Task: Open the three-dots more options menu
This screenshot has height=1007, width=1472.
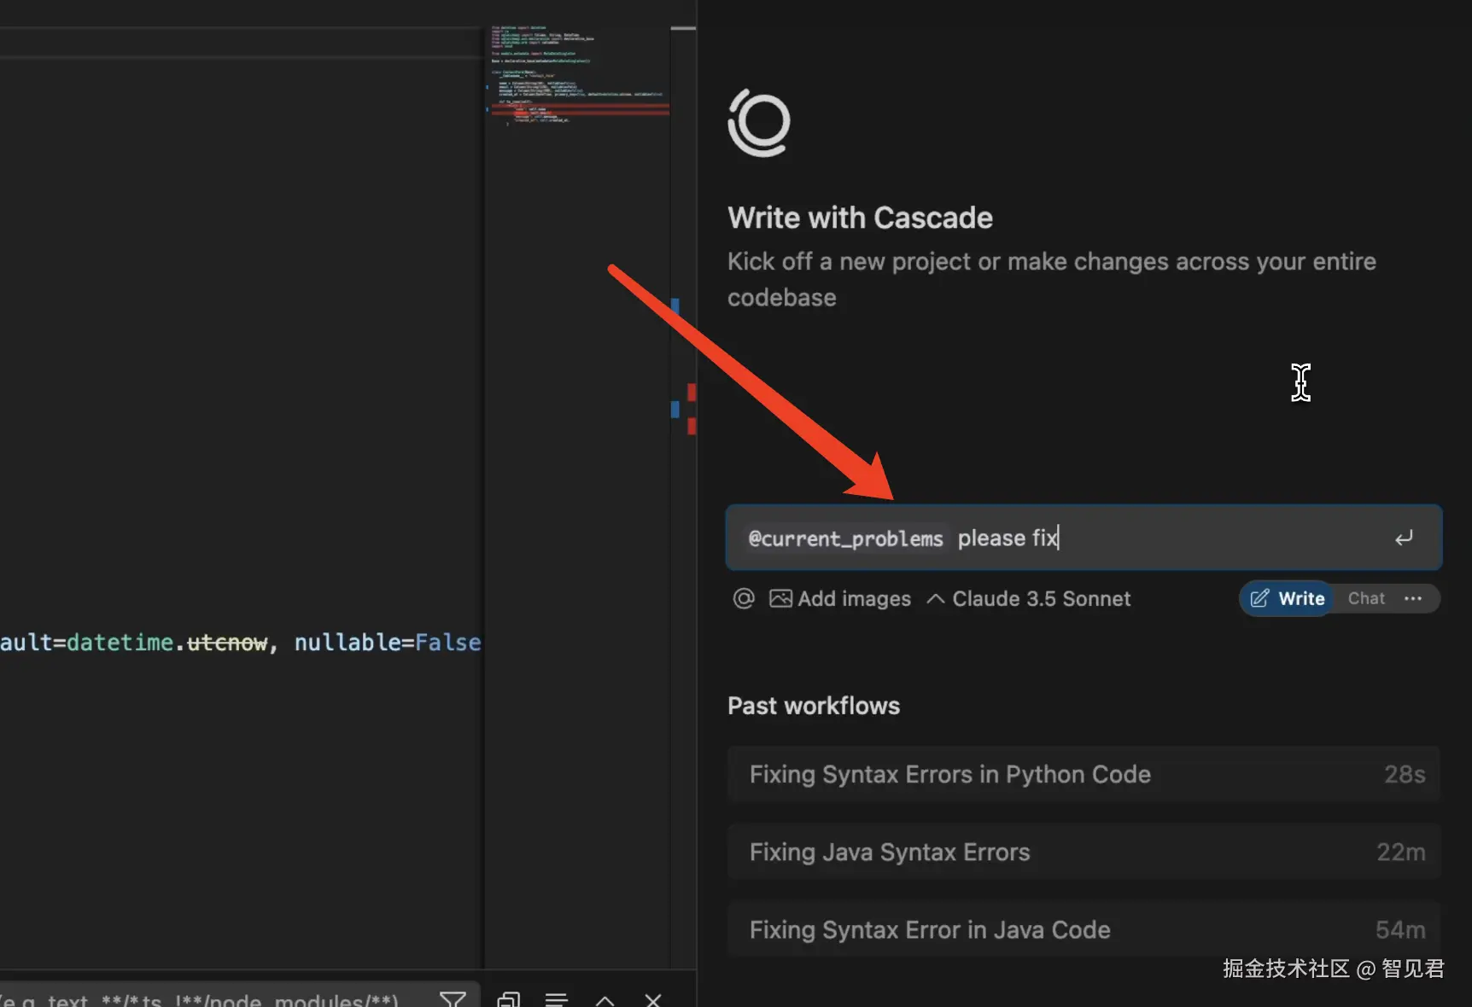Action: 1413,598
